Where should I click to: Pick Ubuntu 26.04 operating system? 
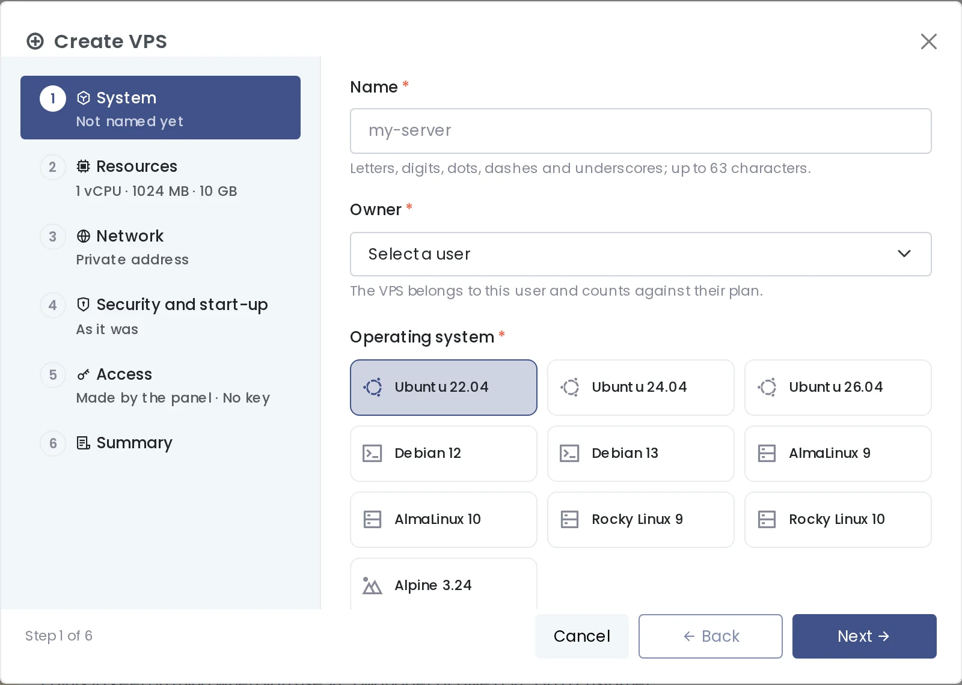coord(838,388)
